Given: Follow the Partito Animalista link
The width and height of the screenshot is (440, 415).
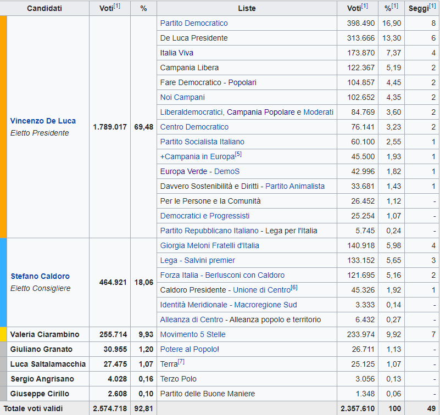Looking at the screenshot, I should click(x=295, y=186).
